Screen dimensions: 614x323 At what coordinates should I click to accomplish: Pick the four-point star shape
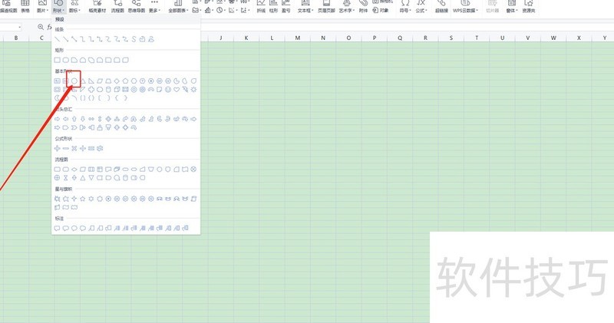pos(74,199)
